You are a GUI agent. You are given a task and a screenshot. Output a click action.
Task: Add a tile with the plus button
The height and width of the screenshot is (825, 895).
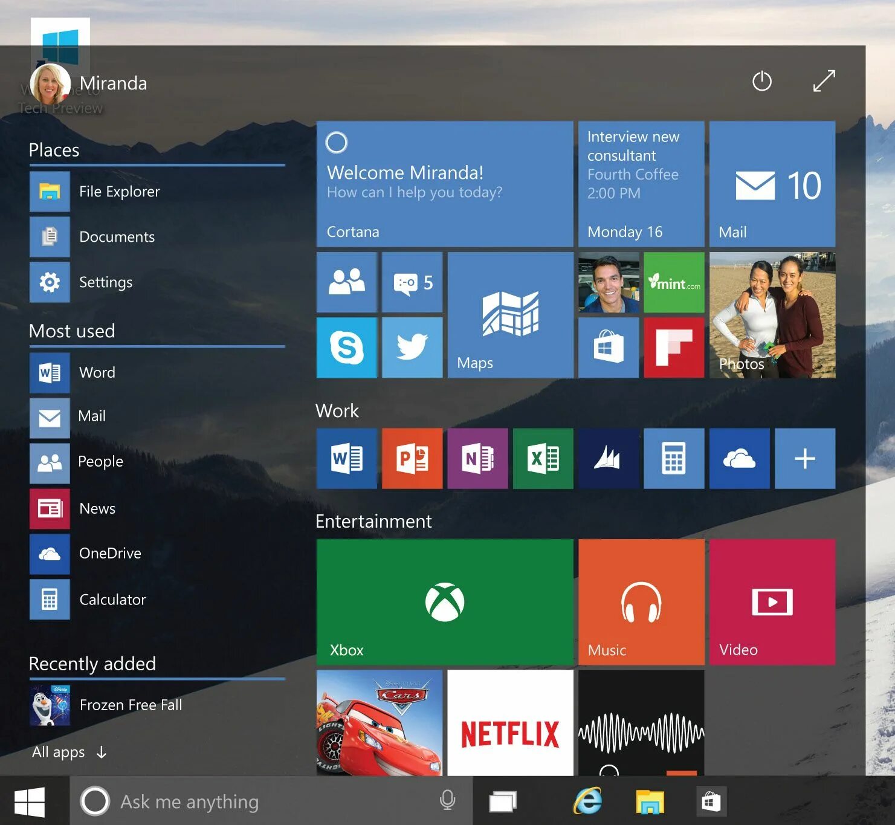click(x=805, y=459)
